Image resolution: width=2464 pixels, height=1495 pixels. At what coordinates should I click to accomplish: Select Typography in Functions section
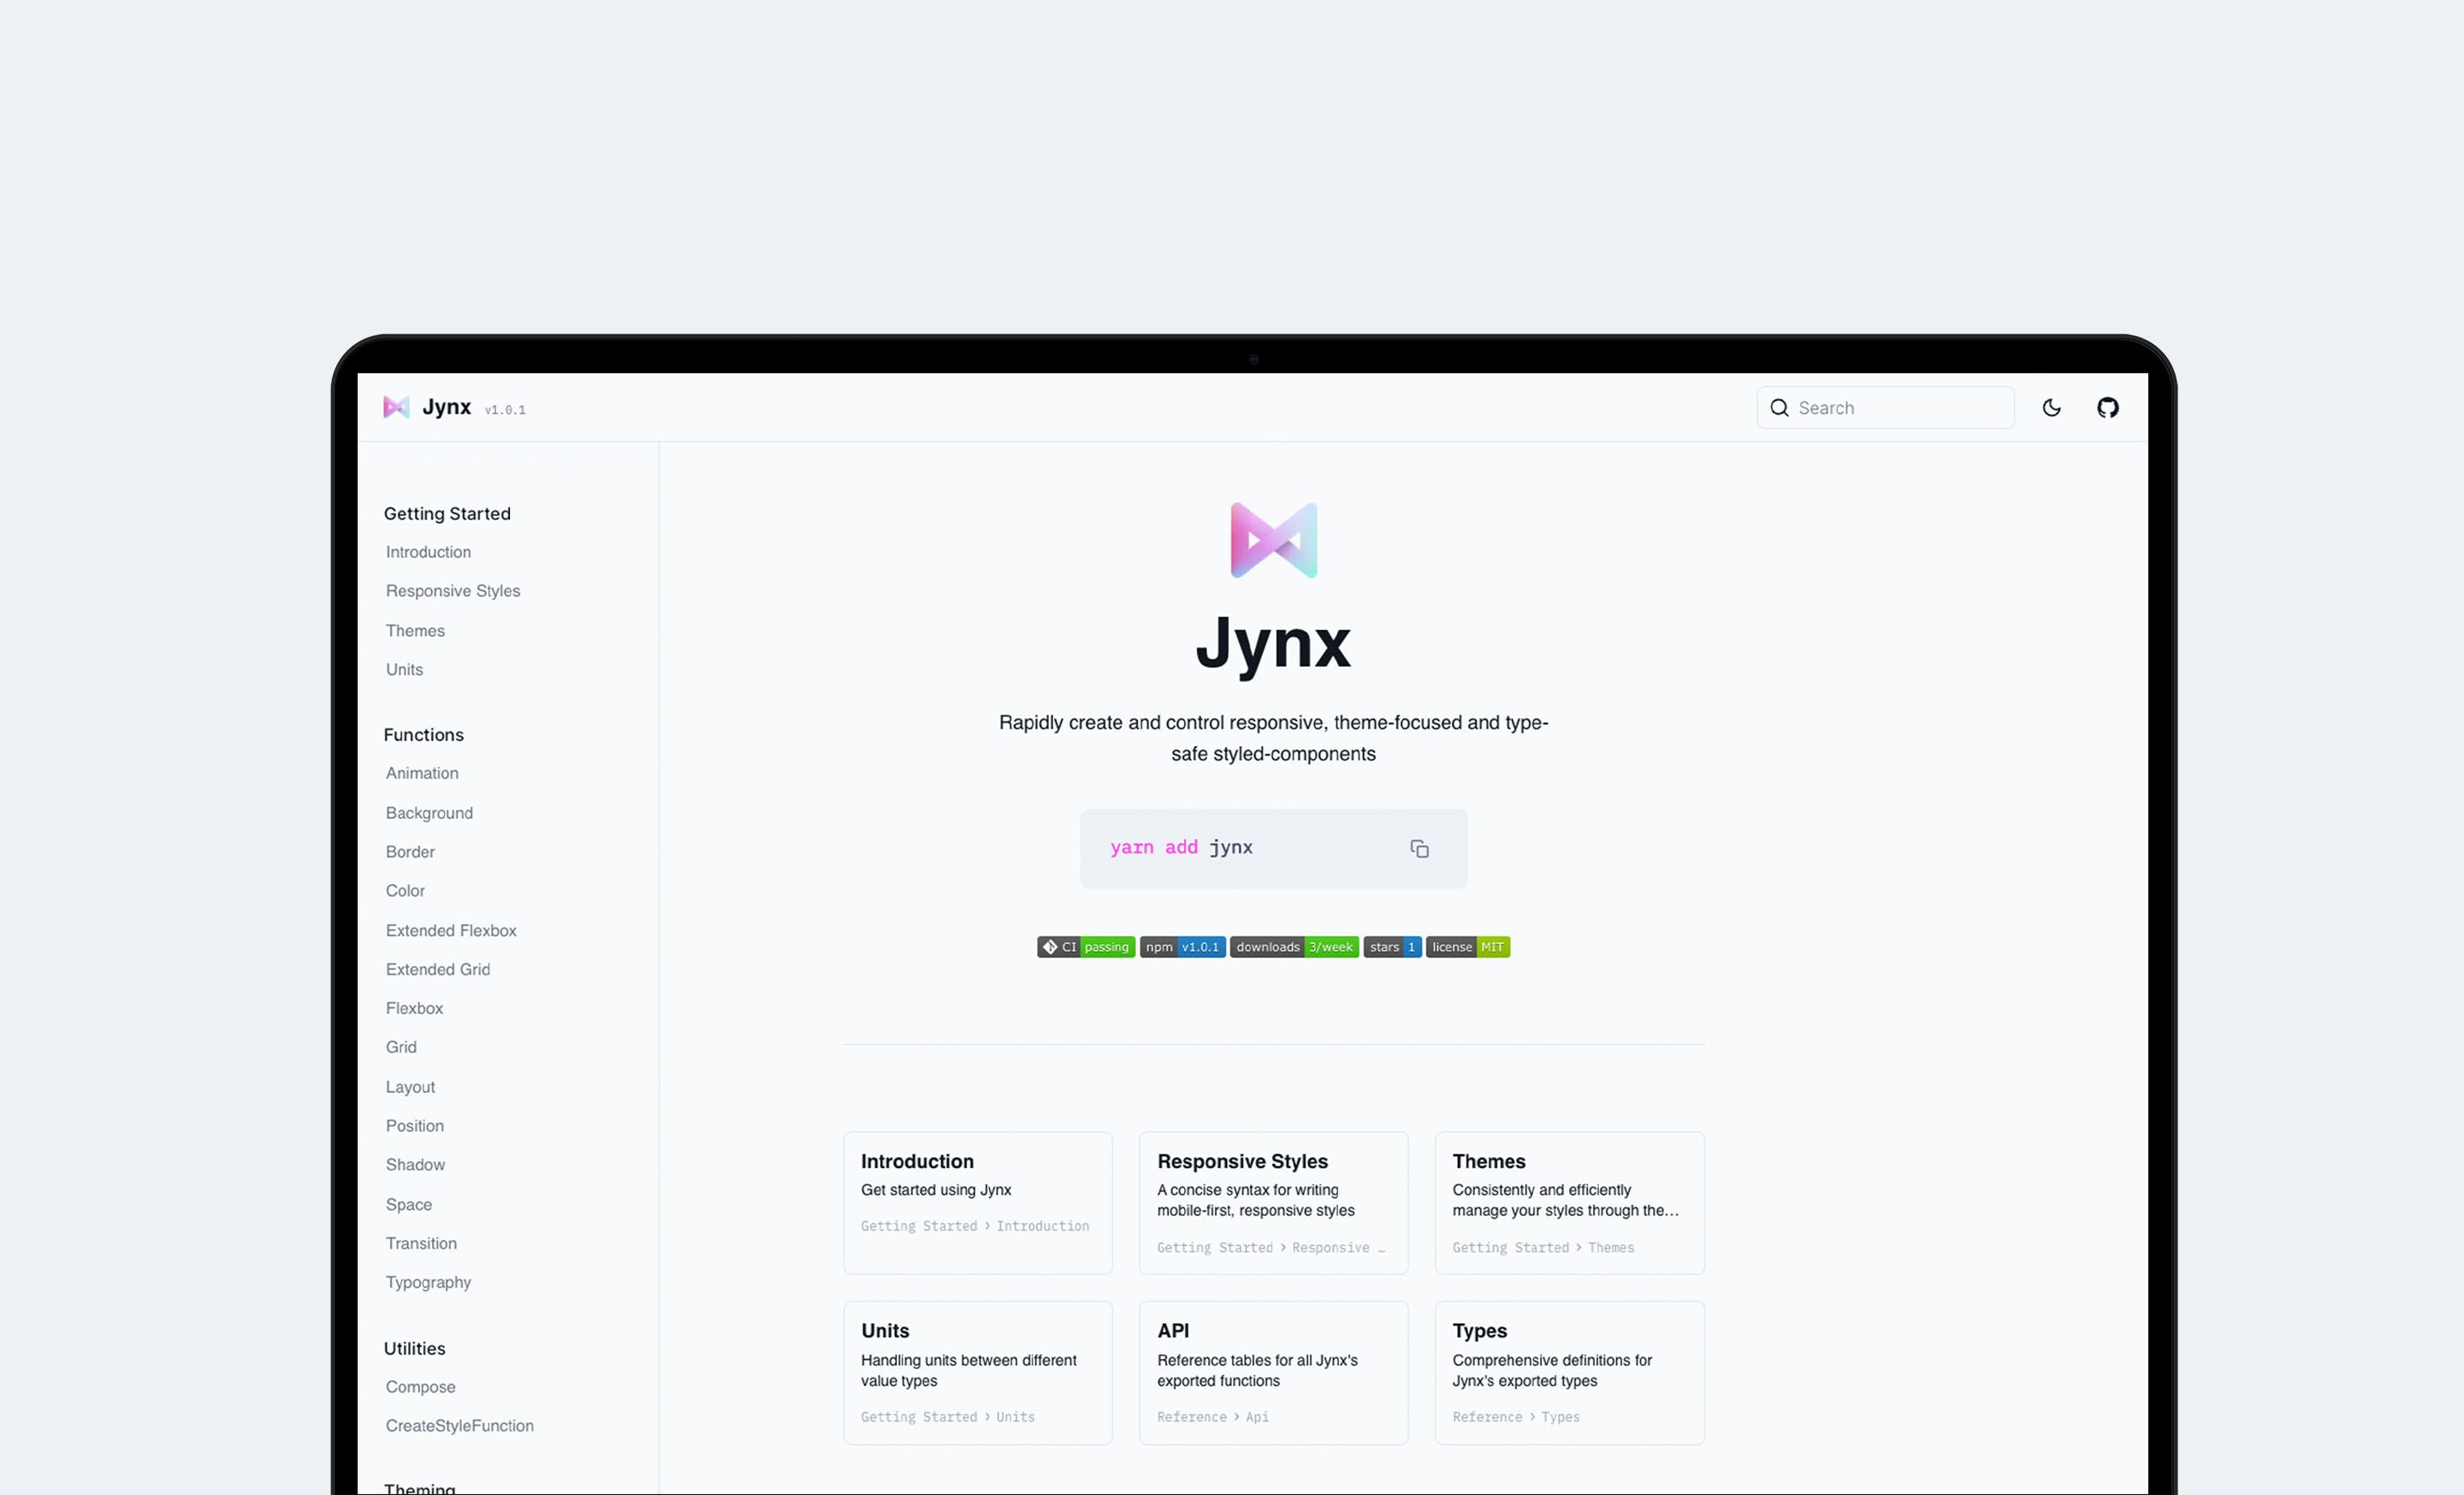click(428, 1282)
